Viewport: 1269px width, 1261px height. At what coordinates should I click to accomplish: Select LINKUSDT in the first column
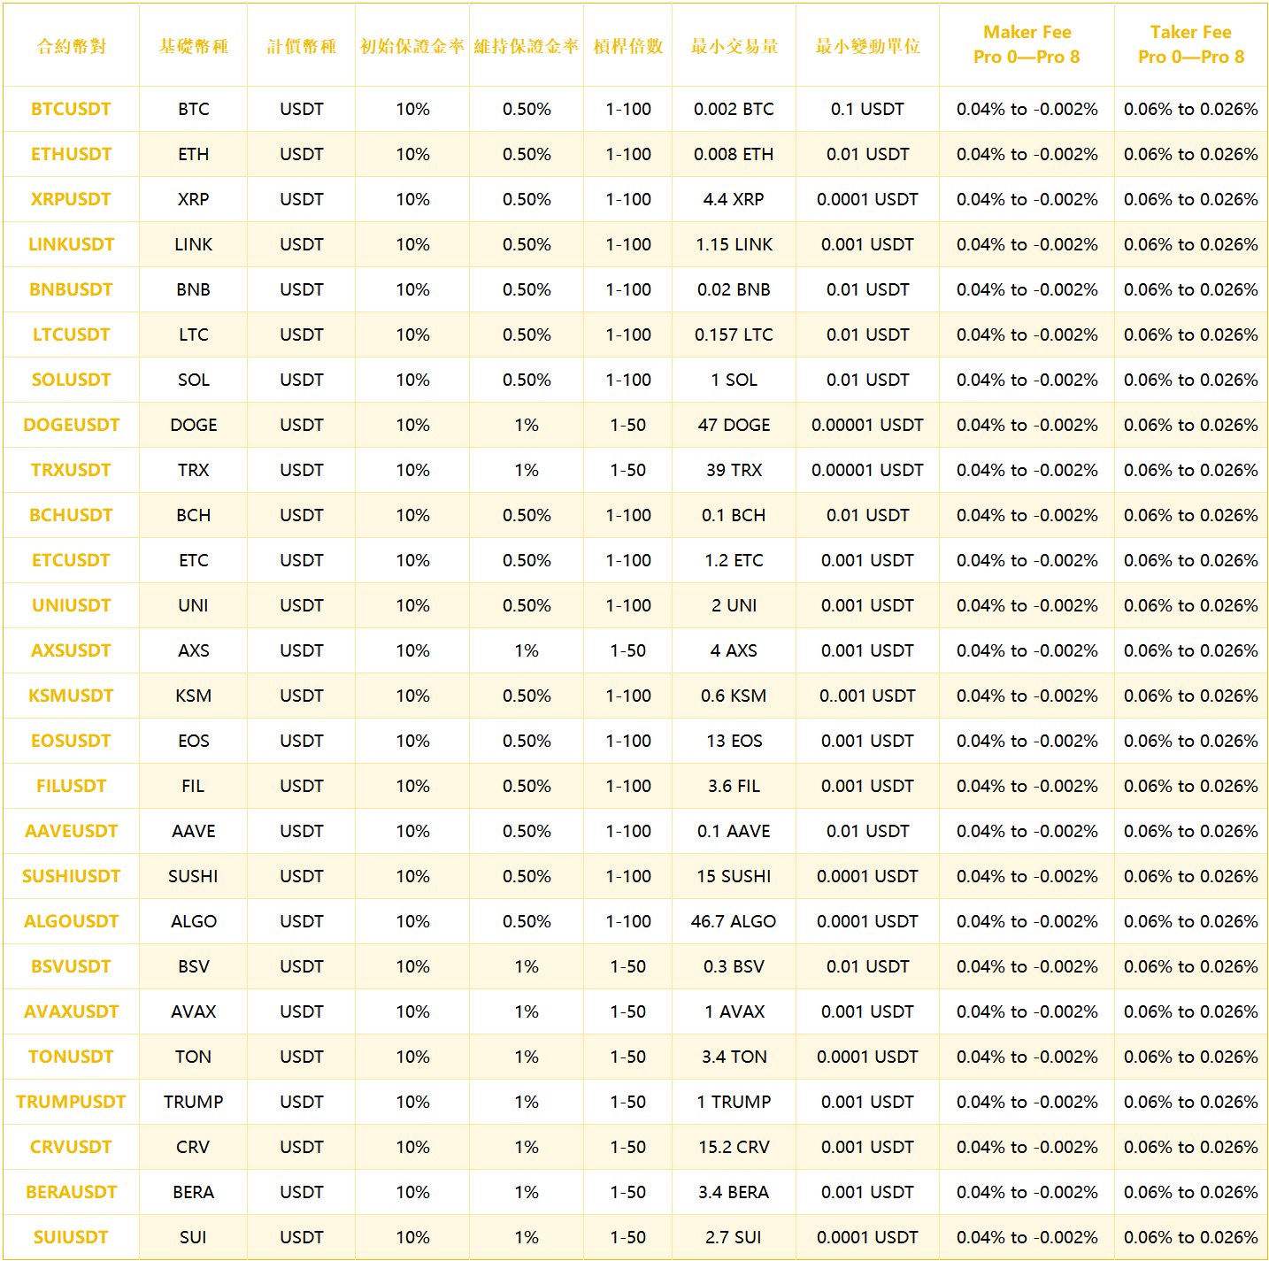[x=71, y=244]
